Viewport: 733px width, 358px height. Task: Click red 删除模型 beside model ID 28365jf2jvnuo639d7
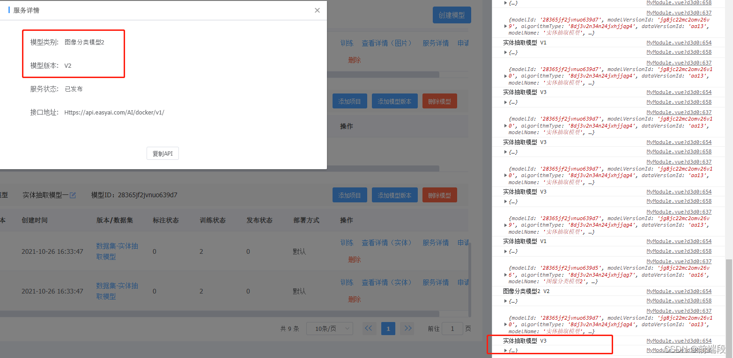pos(439,195)
